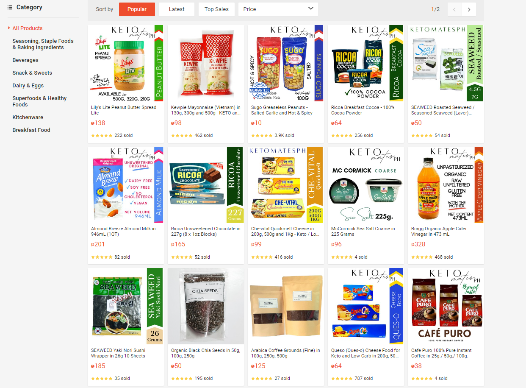Go to next page arrow
Image resolution: width=526 pixels, height=388 pixels.
coord(469,9)
